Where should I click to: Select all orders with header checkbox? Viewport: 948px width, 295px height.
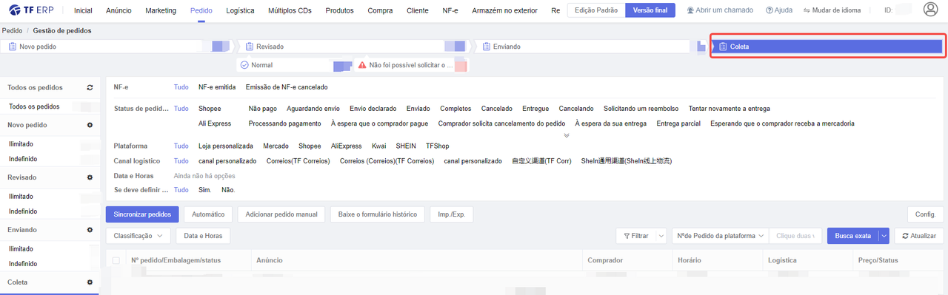(x=116, y=260)
